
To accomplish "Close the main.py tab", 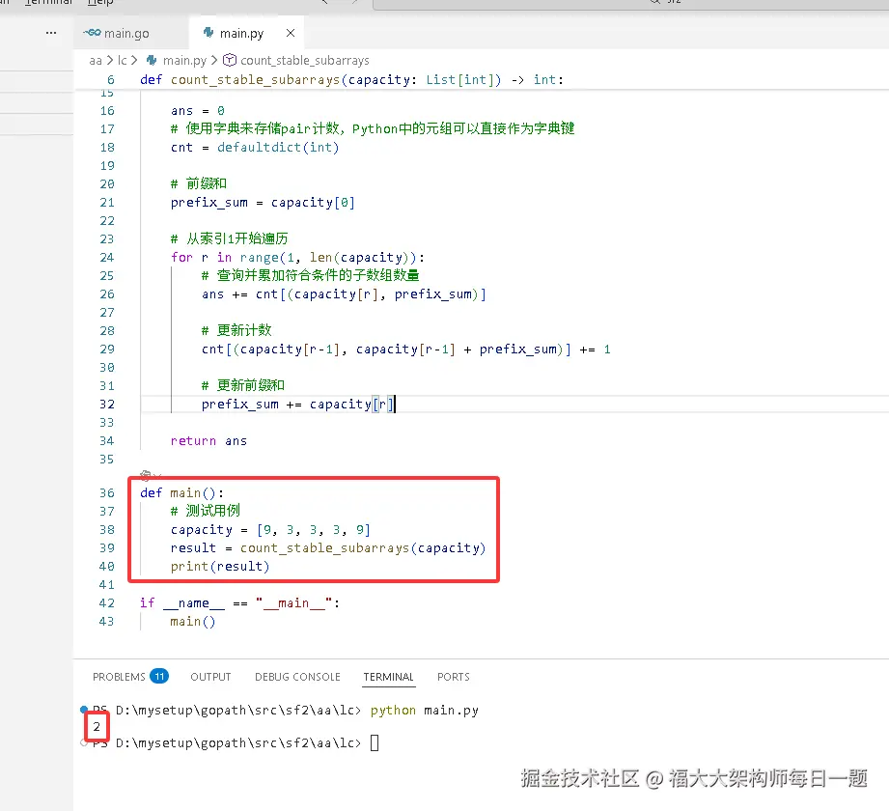I will (x=291, y=33).
